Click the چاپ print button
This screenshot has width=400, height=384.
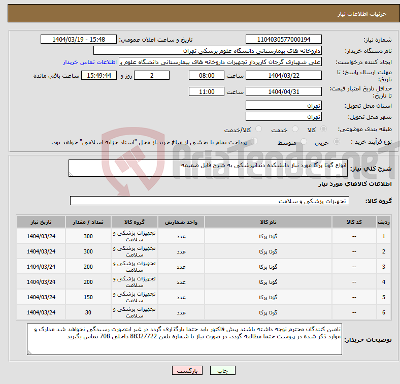pyautogui.click(x=223, y=370)
